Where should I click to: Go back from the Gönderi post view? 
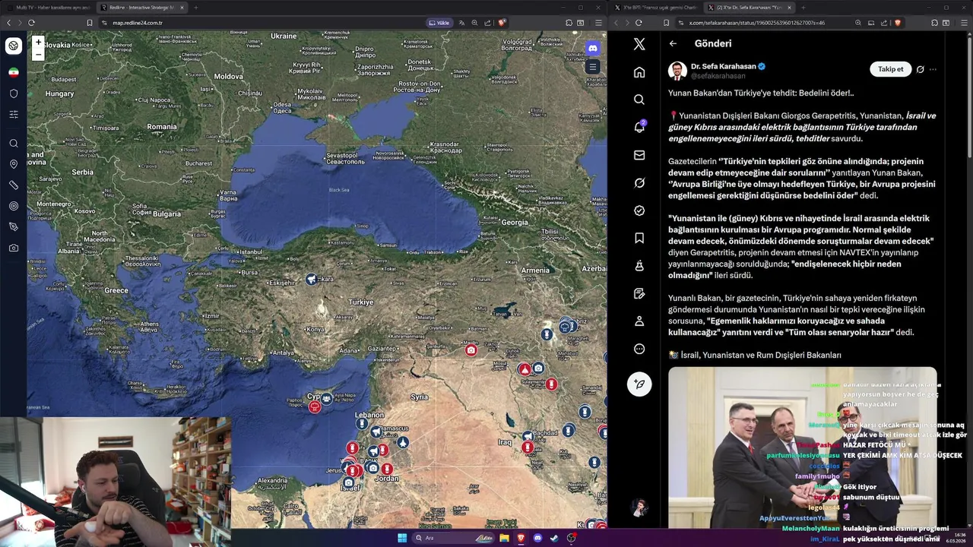point(673,43)
